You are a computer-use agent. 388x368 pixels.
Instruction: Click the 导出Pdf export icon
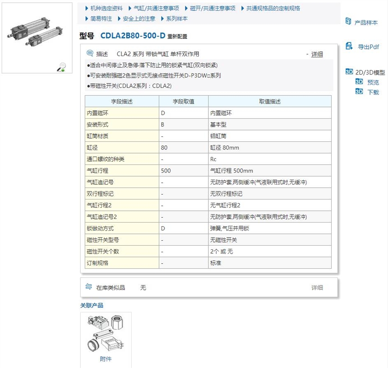(349, 46)
